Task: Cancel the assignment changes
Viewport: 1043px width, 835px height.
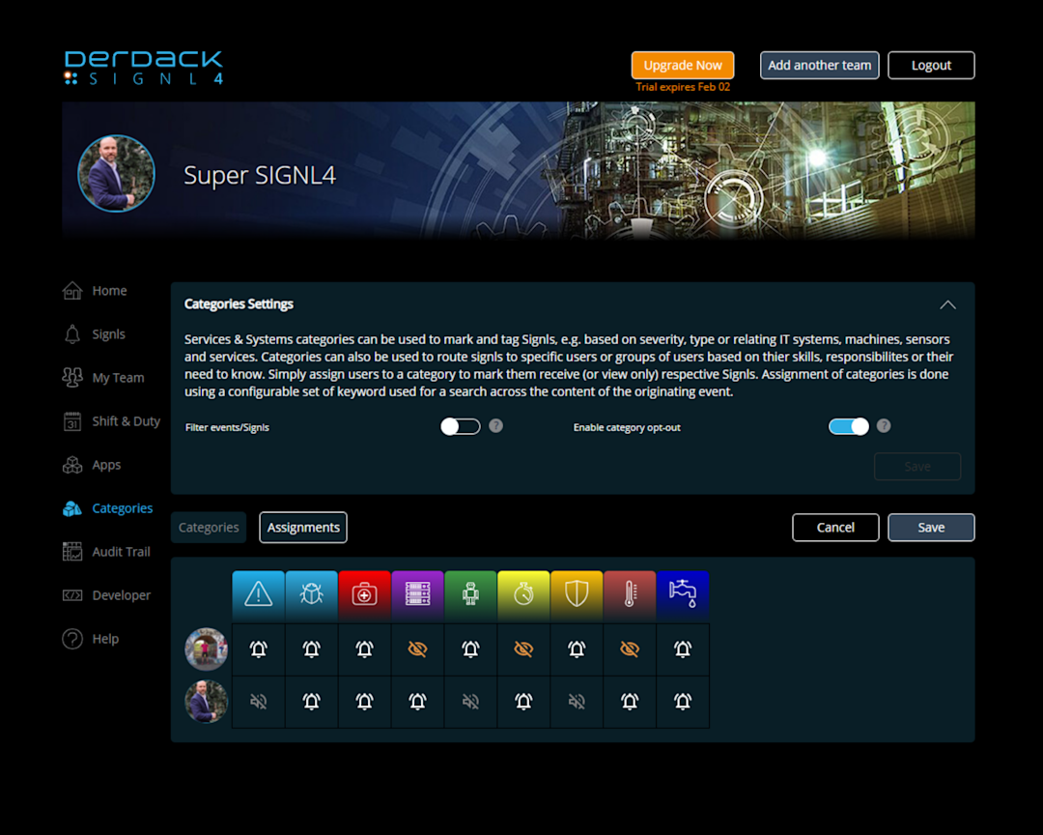Action: coord(835,528)
